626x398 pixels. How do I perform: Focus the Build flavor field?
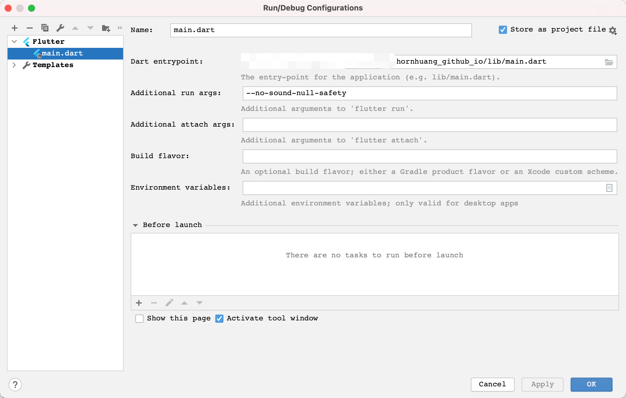pyautogui.click(x=430, y=156)
